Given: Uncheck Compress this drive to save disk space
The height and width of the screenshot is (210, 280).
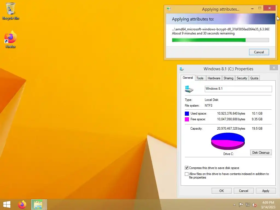Looking at the screenshot, I should [186, 168].
